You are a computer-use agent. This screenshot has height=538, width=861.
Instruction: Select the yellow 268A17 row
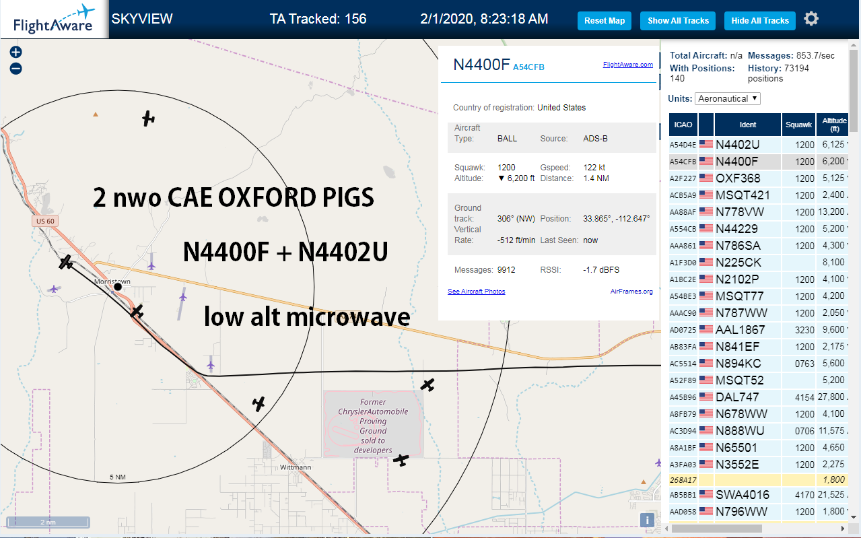[759, 479]
